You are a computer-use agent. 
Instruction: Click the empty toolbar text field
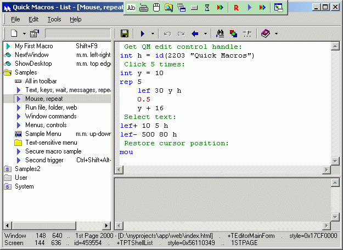pyautogui.click(x=78, y=33)
